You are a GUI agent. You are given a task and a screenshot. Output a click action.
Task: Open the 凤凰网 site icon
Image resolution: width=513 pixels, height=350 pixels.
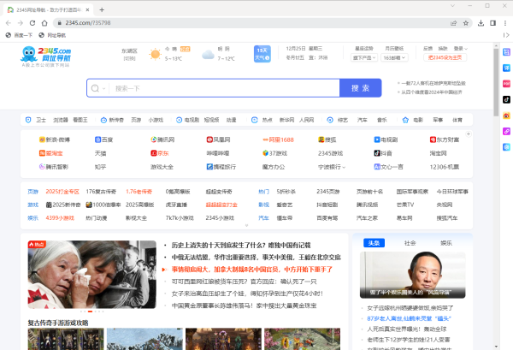[x=209, y=139]
